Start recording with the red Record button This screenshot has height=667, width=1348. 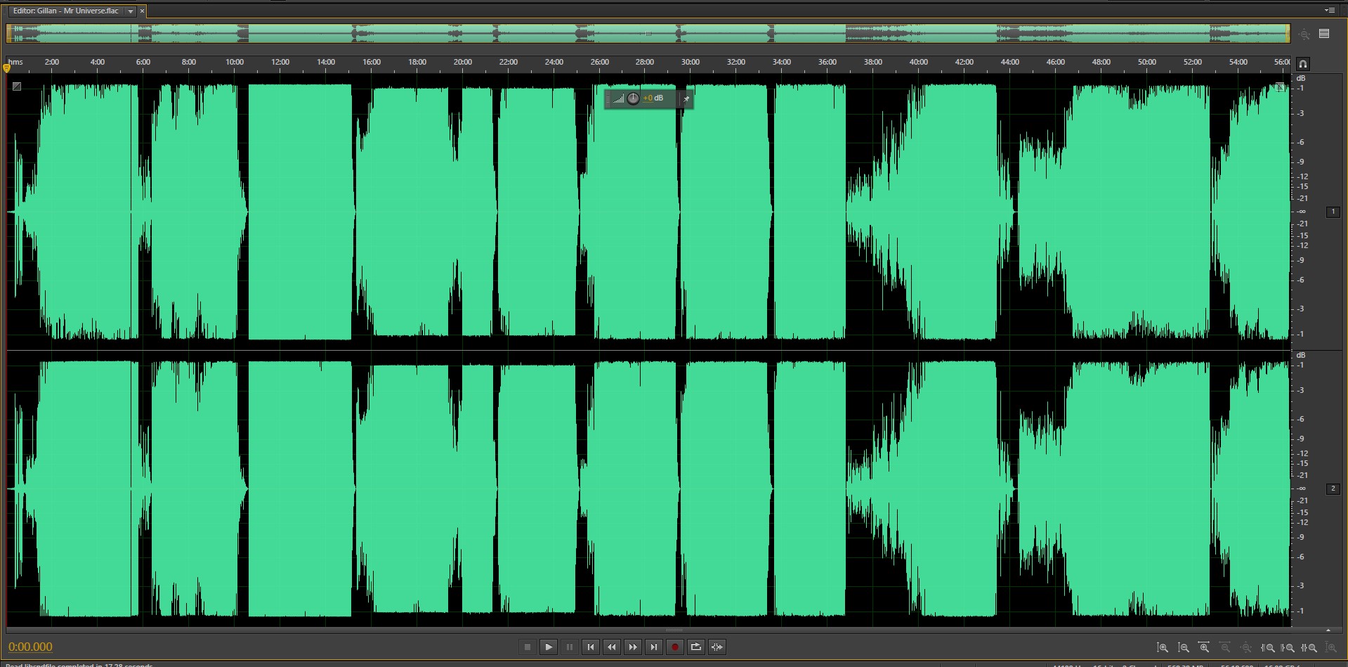point(674,647)
